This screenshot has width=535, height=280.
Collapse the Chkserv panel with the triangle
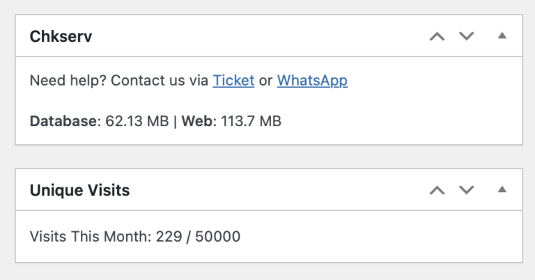[502, 36]
